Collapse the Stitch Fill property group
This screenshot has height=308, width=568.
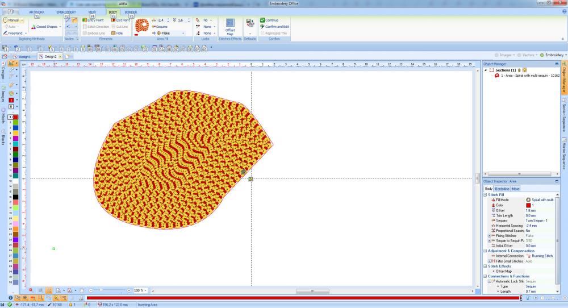pyautogui.click(x=486, y=195)
